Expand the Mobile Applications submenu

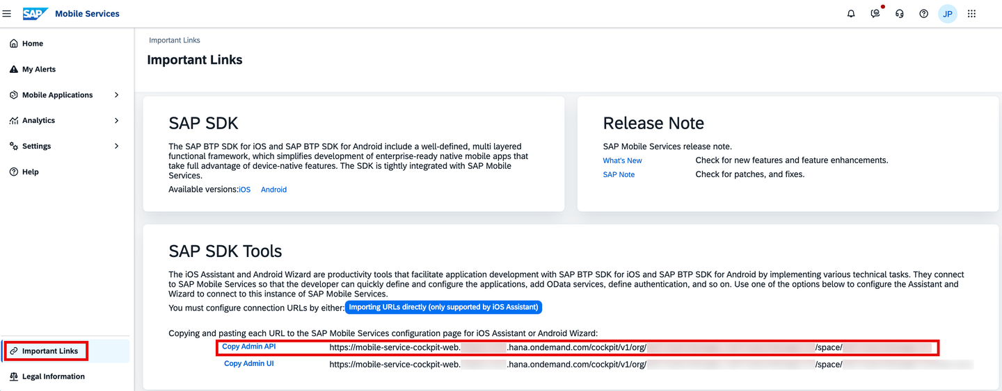pos(116,94)
